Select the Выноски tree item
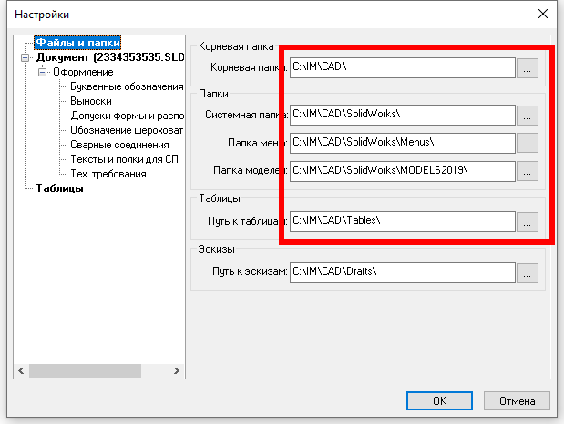Viewport: 564px width, 424px height. pos(91,101)
